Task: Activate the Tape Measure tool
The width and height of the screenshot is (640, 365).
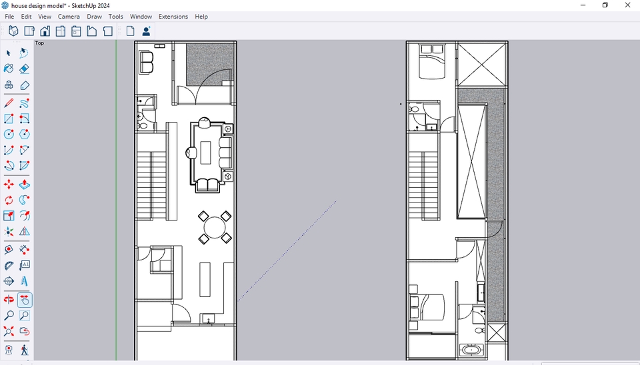Action: 9,250
